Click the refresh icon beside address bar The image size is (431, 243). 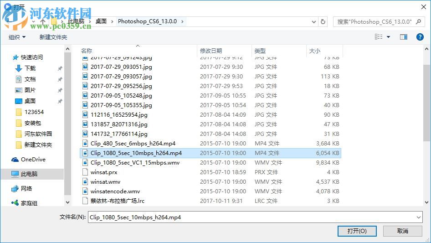point(323,21)
